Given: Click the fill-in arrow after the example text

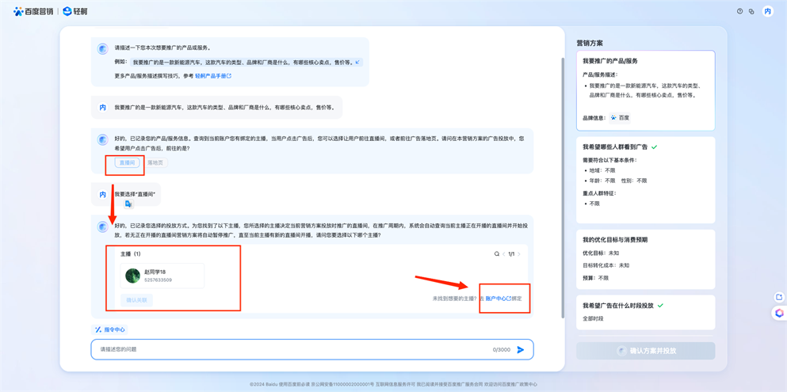Looking at the screenshot, I should point(357,62).
